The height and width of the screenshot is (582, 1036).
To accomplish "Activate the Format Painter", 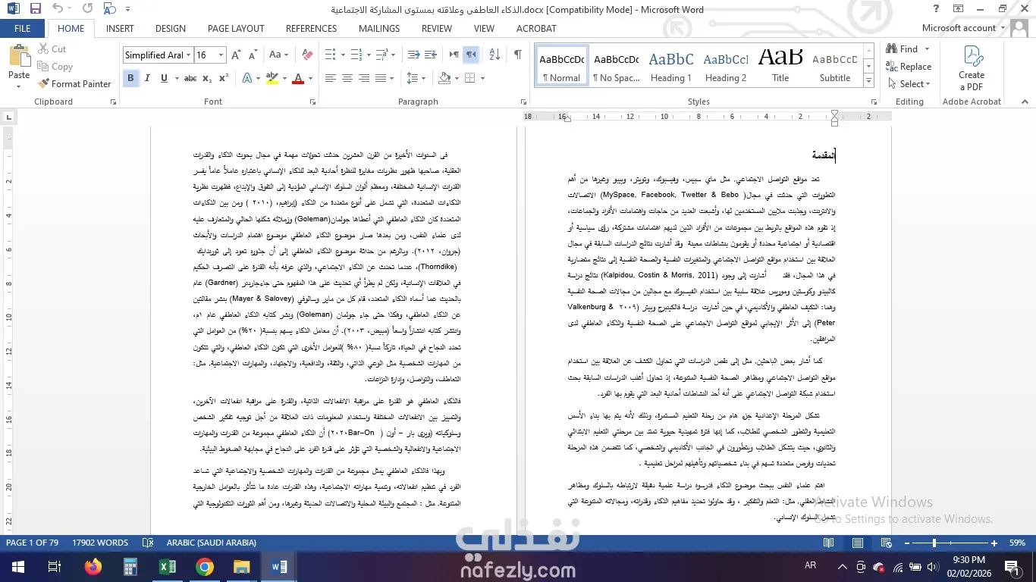I will pos(74,84).
